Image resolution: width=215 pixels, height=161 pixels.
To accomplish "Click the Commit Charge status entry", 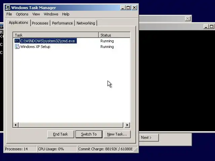I will (105, 149).
